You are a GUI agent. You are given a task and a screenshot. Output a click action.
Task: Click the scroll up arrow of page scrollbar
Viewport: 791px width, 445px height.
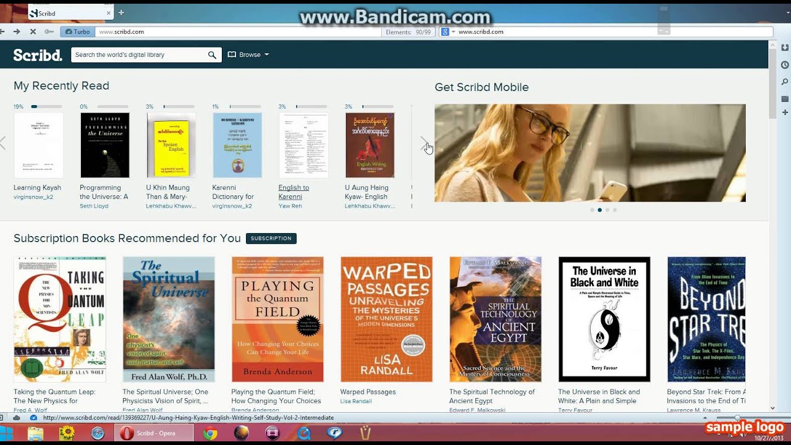tap(772, 45)
